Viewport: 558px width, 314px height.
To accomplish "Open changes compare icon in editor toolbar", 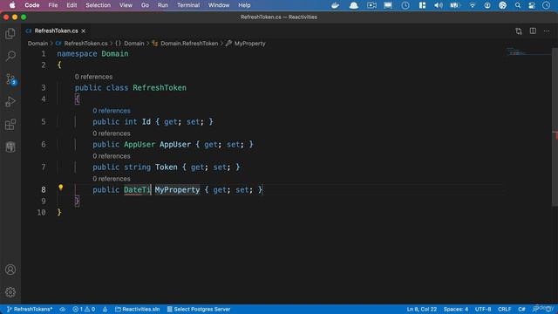I will [x=519, y=31].
